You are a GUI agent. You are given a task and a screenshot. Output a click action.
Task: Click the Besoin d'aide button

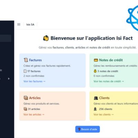(x=88, y=129)
